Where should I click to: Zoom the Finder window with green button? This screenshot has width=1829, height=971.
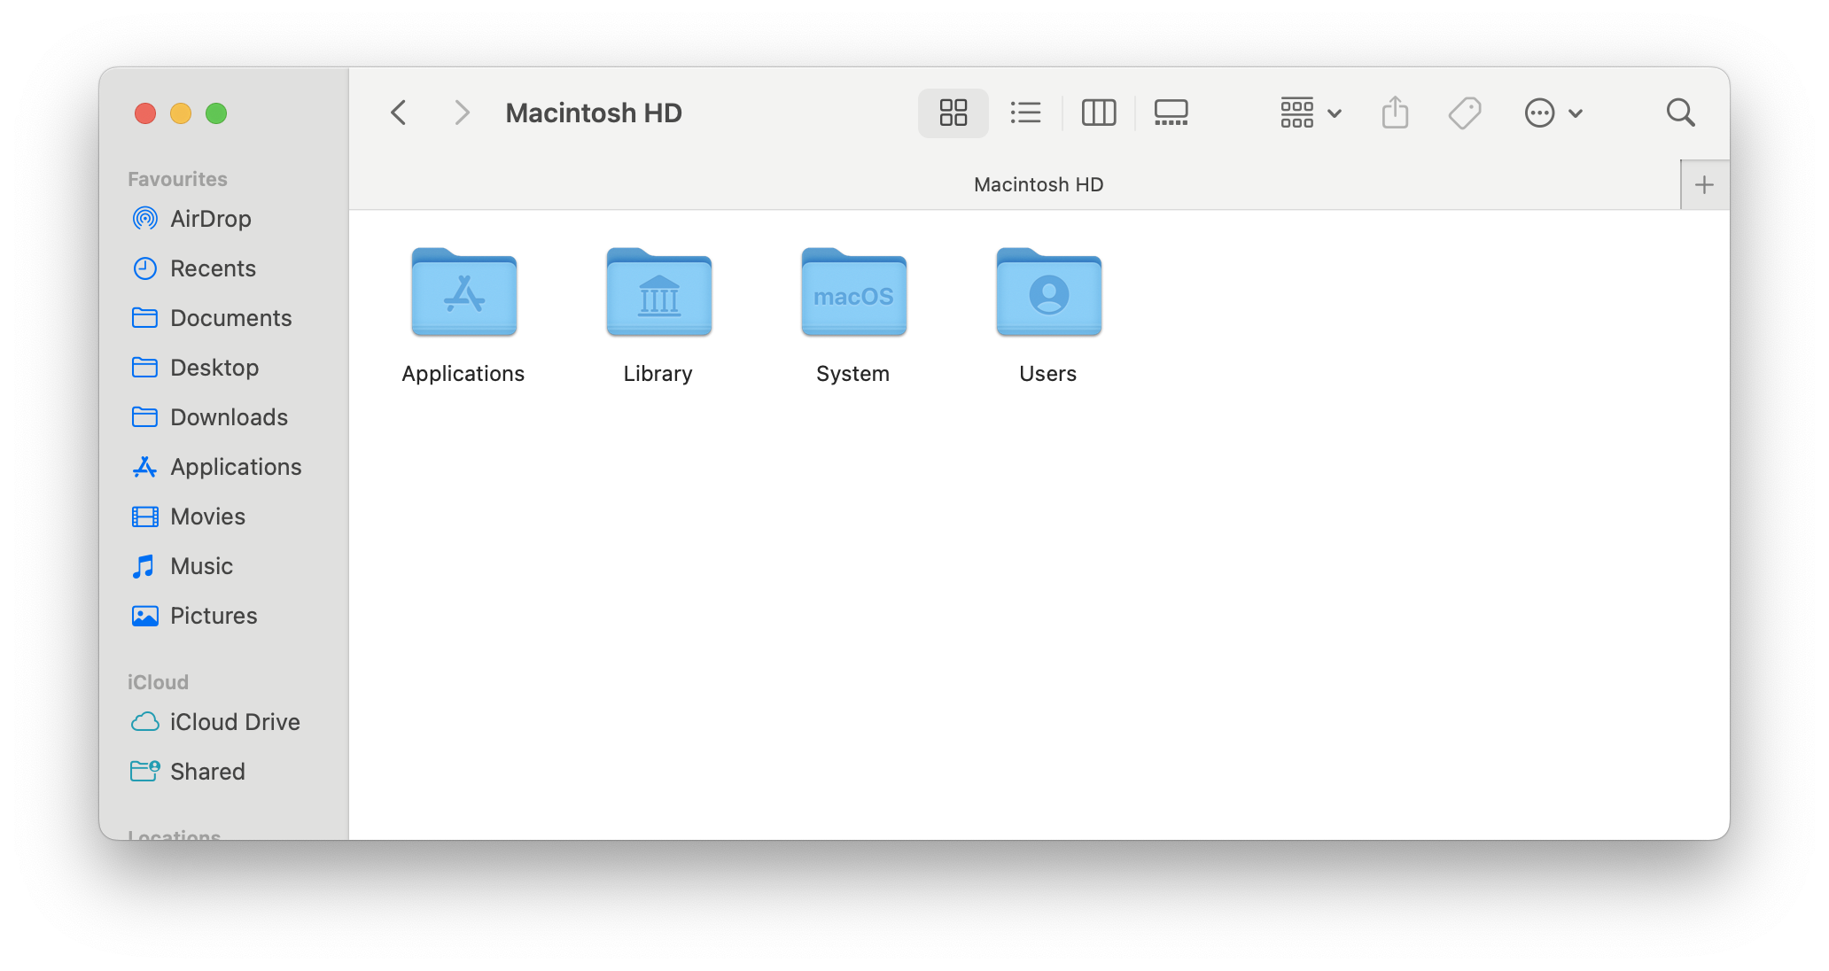point(216,113)
